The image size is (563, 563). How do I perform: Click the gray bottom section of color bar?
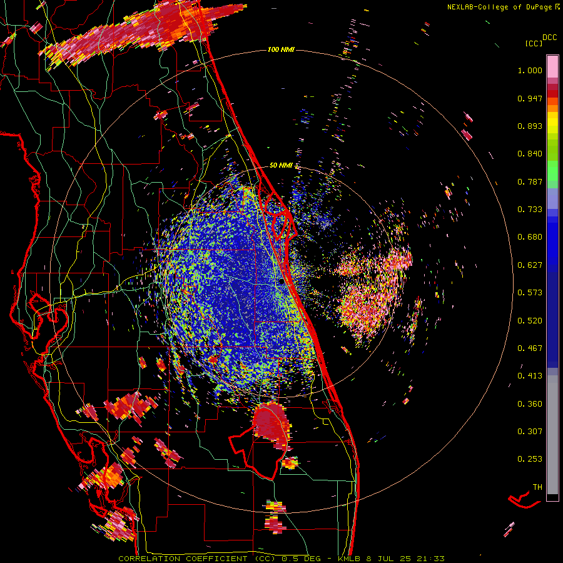click(552, 435)
